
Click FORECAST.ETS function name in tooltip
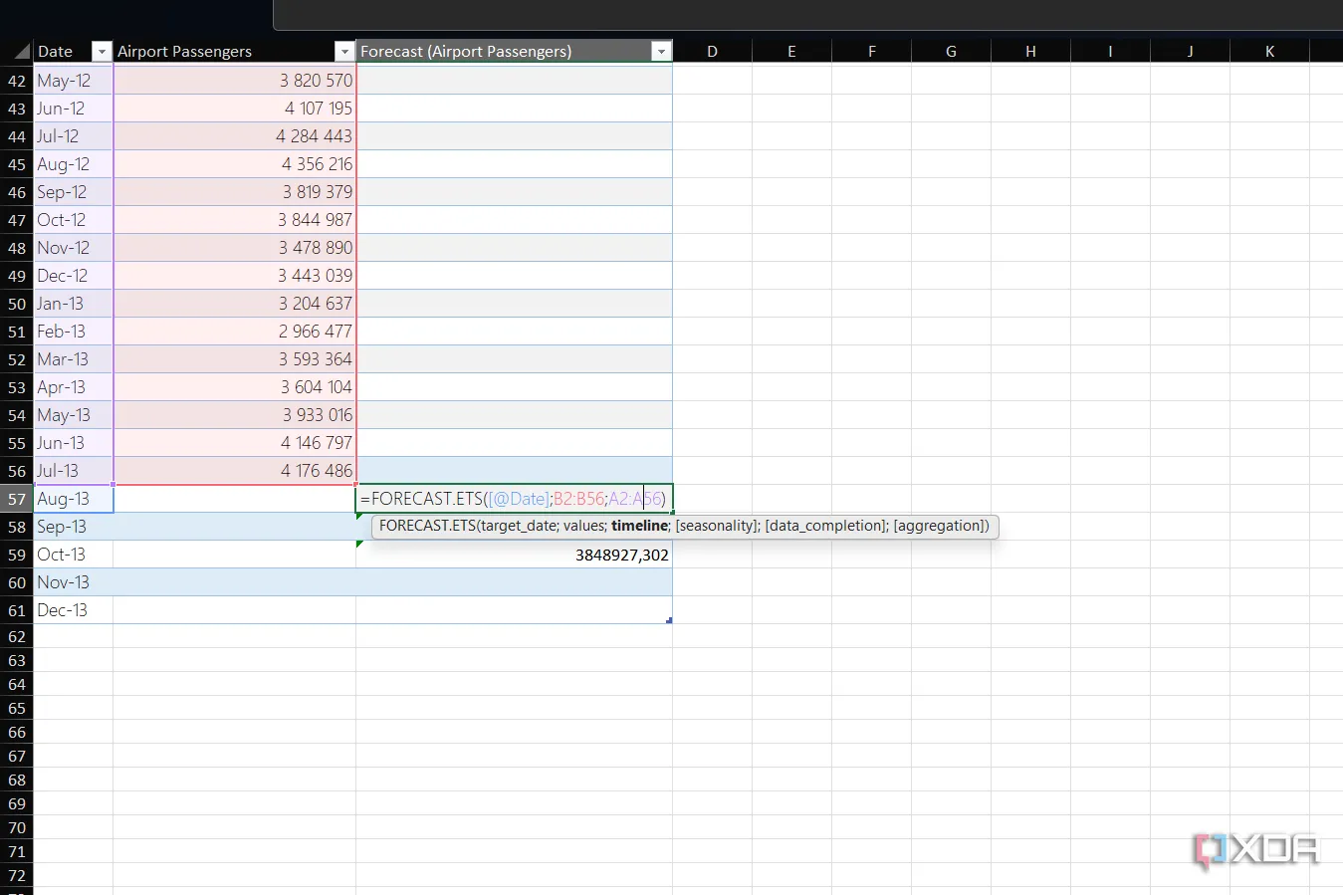[x=427, y=526]
